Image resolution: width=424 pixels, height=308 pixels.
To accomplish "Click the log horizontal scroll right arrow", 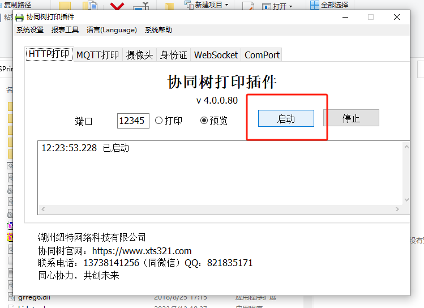I will [397, 209].
